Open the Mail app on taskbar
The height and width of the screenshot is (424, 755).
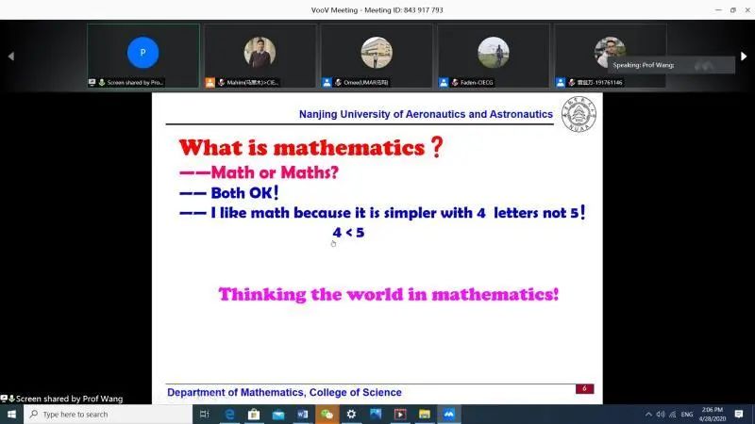tap(278, 414)
